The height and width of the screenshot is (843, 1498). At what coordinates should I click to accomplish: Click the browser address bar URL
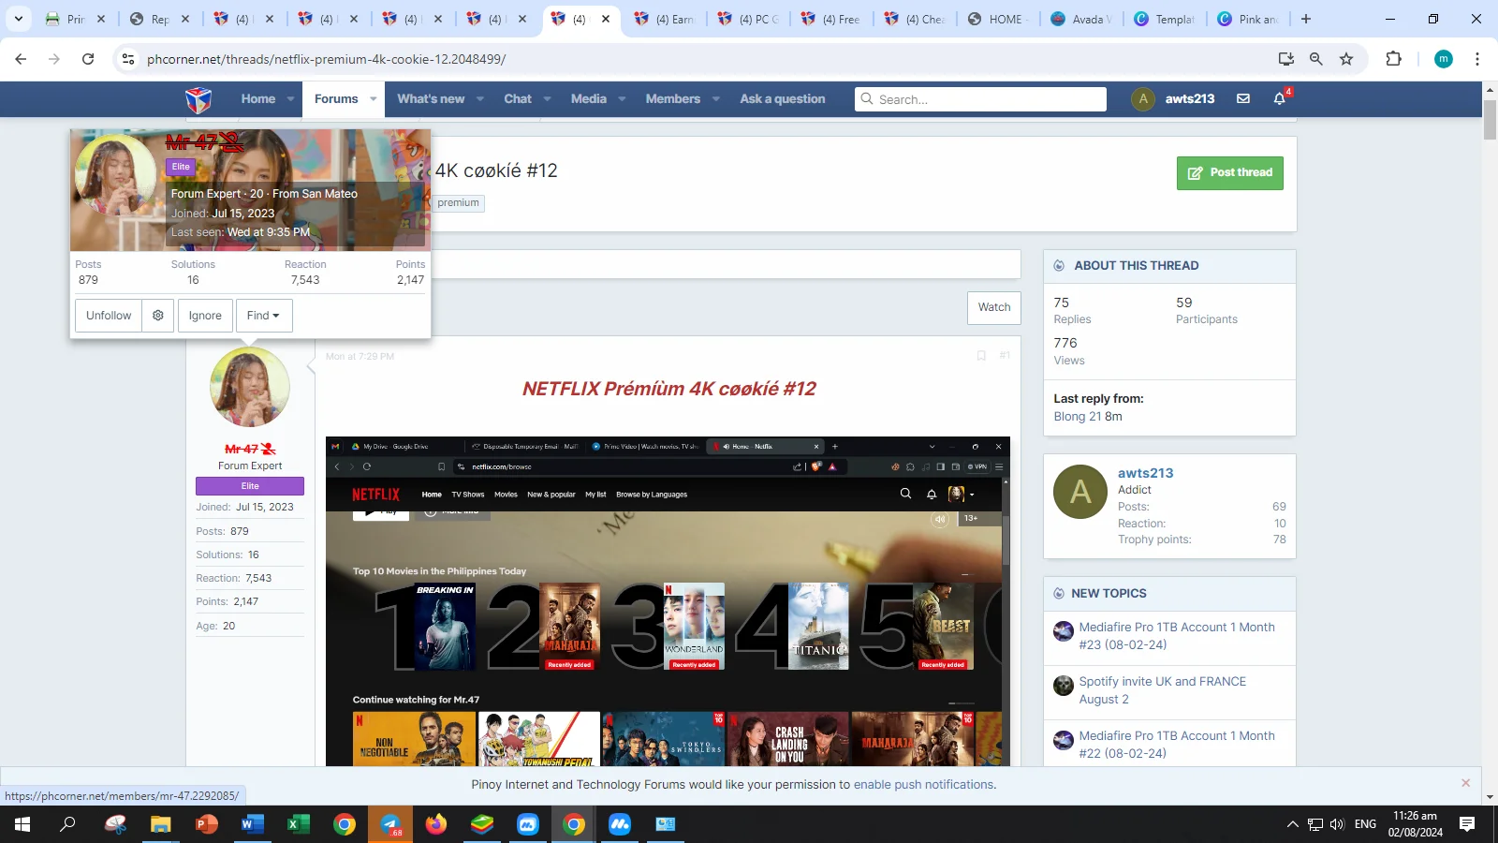coord(326,59)
